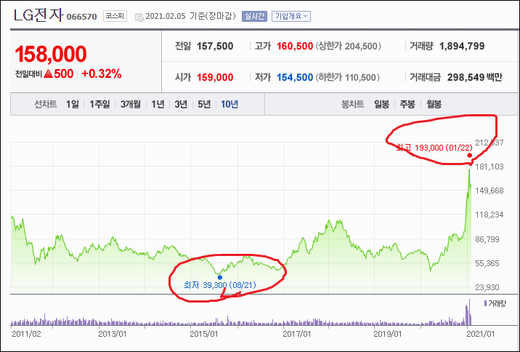Click the current price 158,000

pyautogui.click(x=51, y=54)
